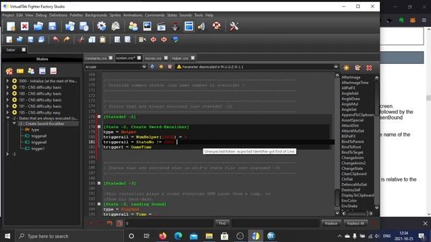
Task: Open the Project menu
Action: coord(7,15)
